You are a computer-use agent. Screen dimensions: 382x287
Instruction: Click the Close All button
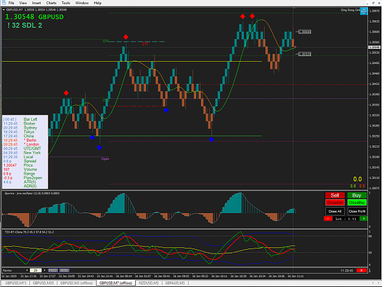(335, 211)
